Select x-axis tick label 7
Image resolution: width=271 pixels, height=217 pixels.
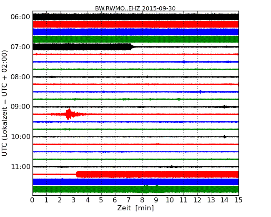128,200
